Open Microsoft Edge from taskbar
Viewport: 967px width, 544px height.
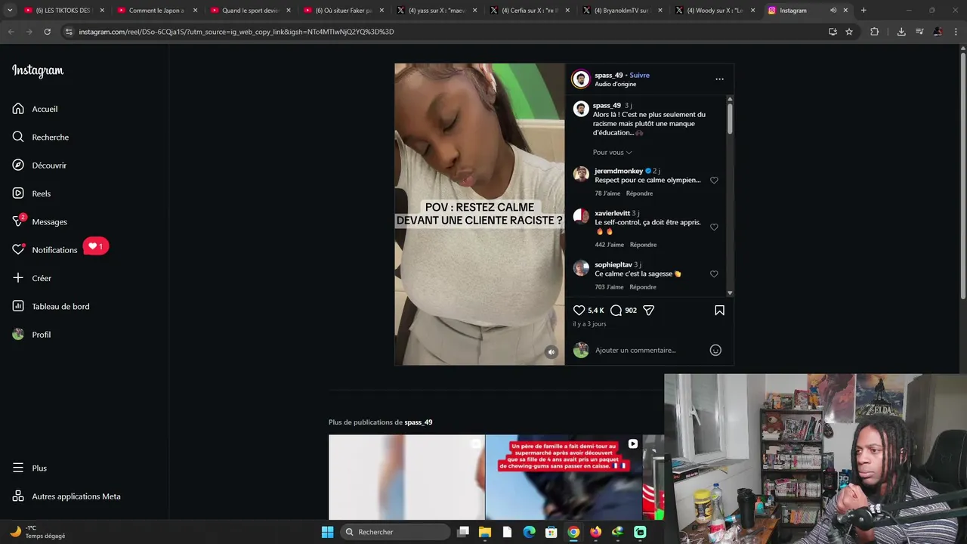(529, 532)
